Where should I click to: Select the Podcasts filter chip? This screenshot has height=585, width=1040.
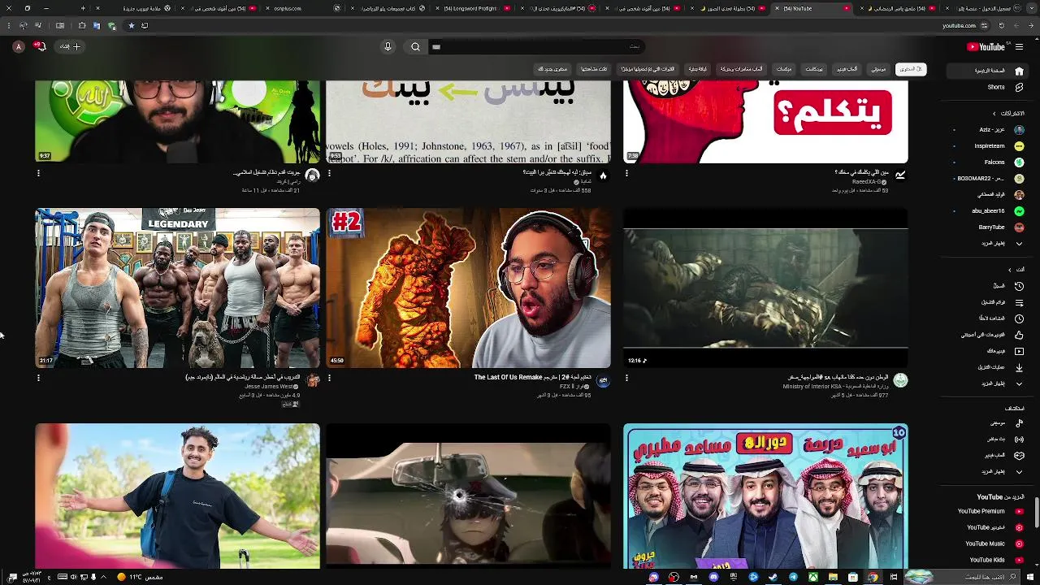[x=813, y=69]
